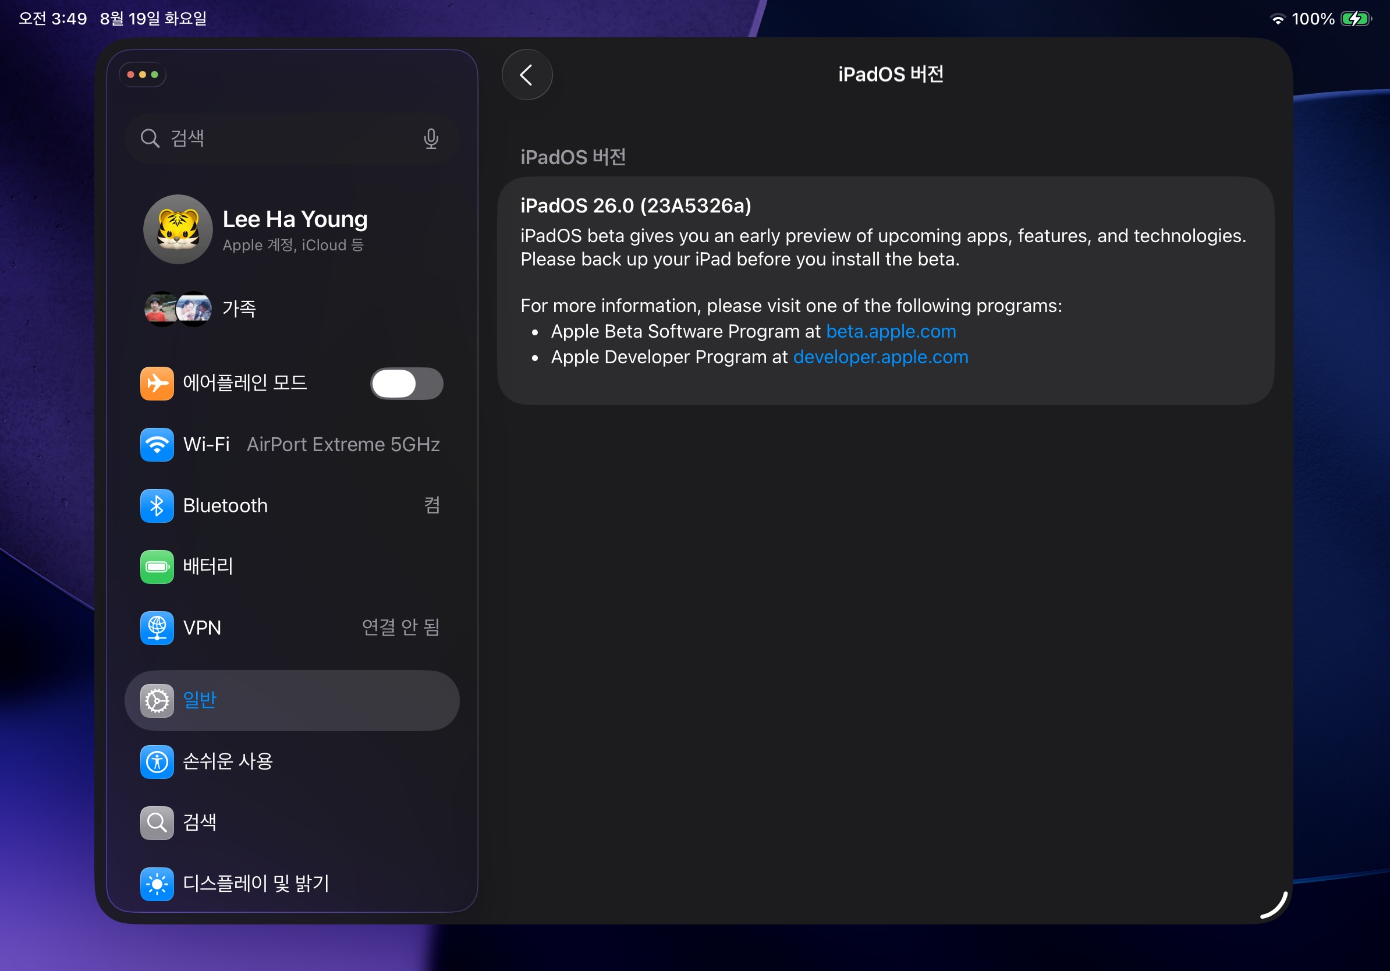
Task: Select 일반 in the sidebar
Action: 292,700
